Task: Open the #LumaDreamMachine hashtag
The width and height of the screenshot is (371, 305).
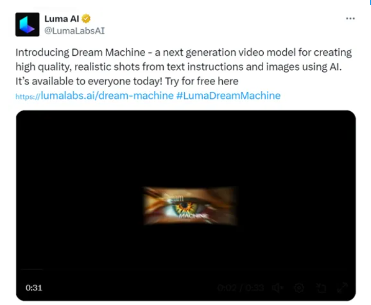Action: 228,95
